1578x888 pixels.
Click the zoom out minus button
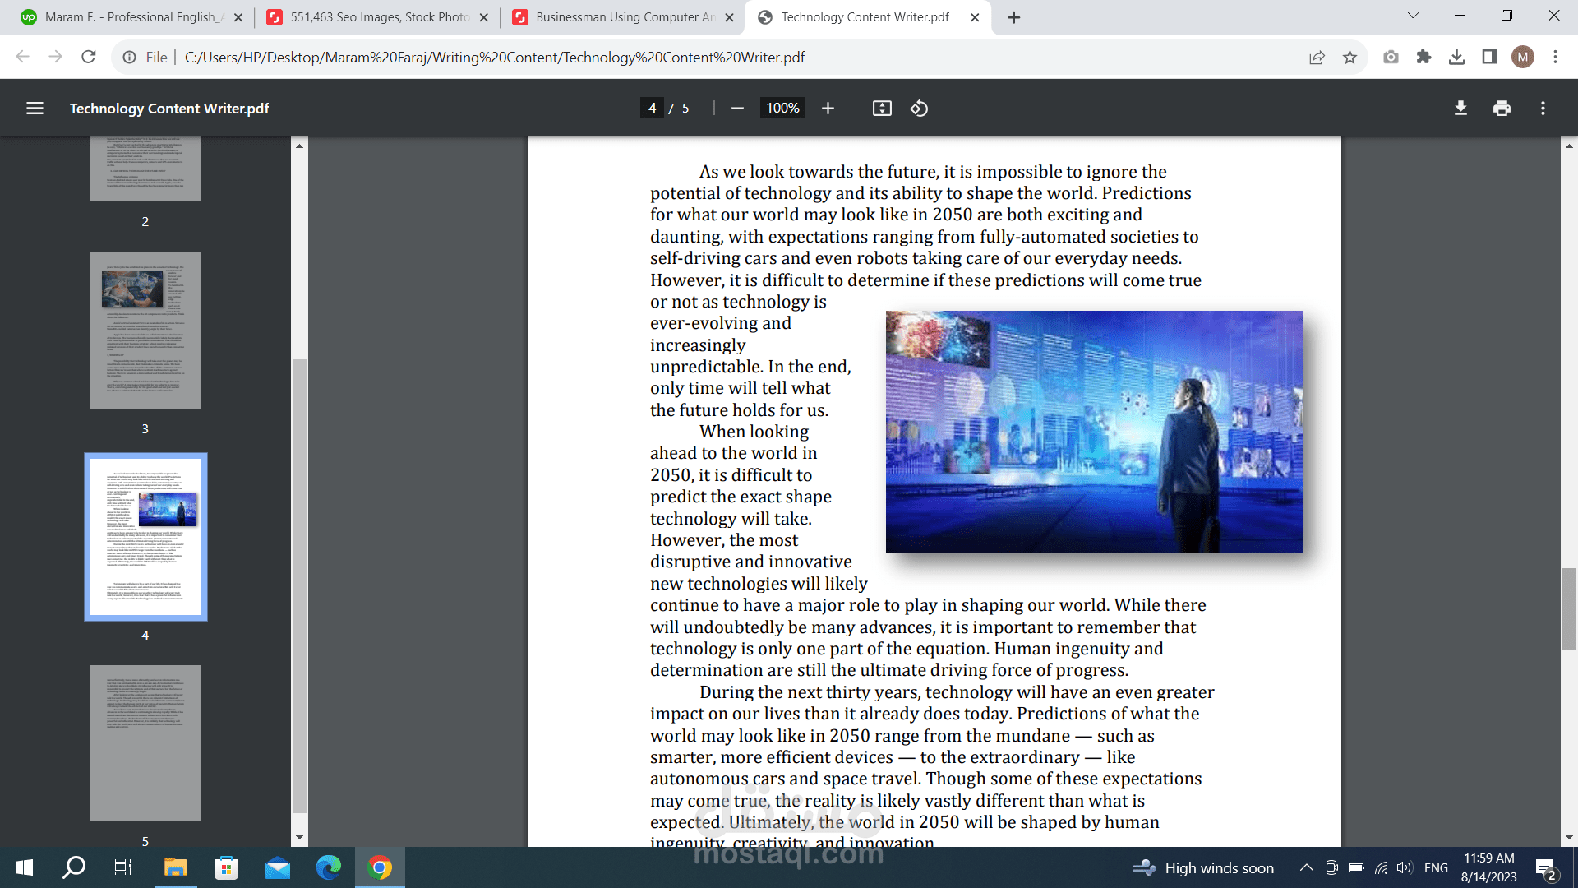pos(737,109)
